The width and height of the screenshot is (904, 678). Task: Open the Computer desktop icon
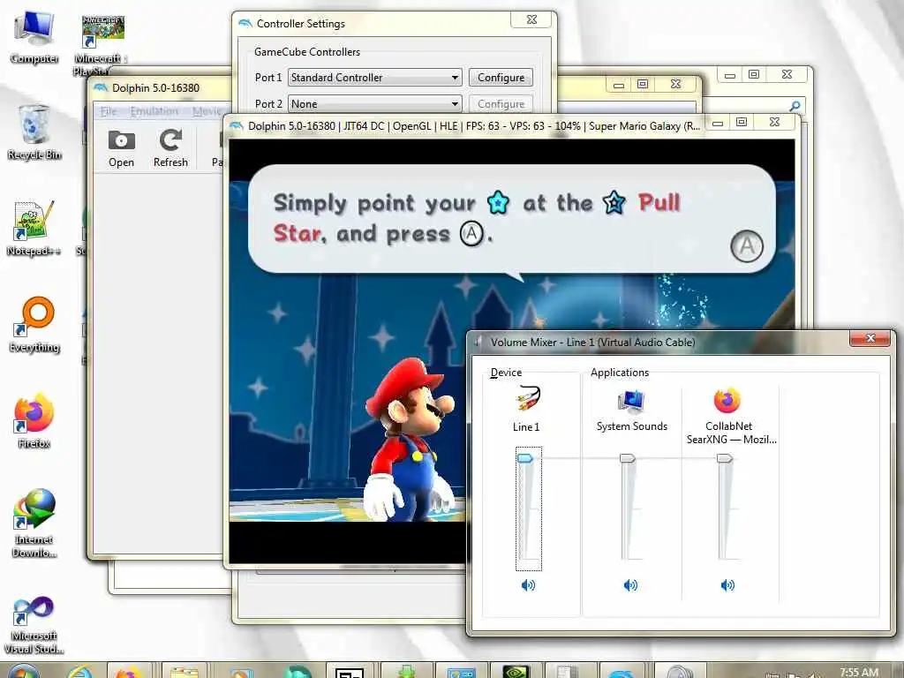(x=34, y=37)
